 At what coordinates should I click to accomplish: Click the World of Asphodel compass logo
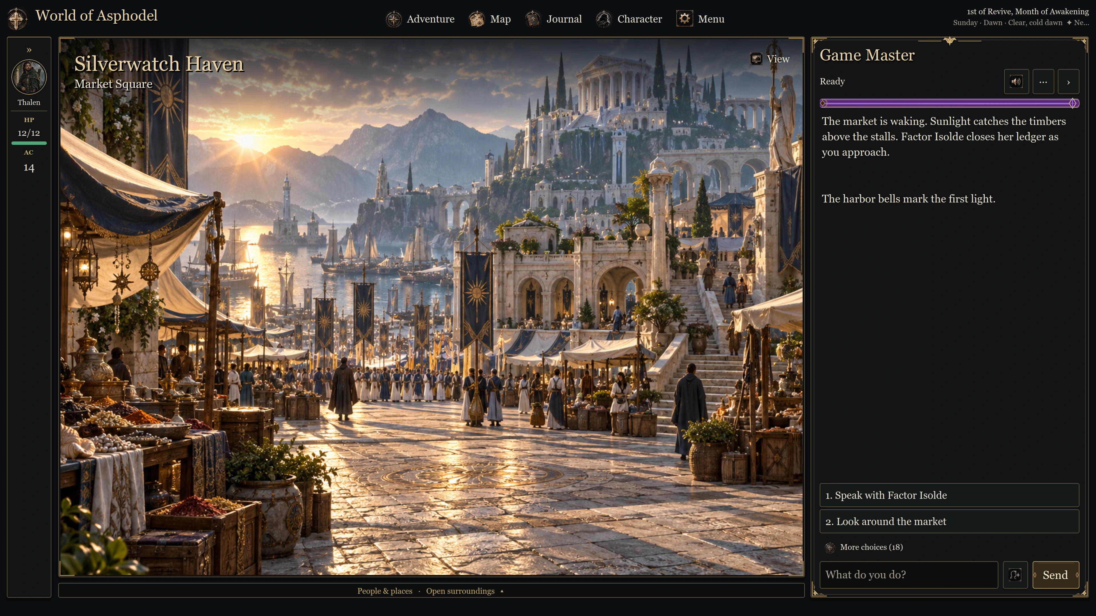(x=17, y=19)
